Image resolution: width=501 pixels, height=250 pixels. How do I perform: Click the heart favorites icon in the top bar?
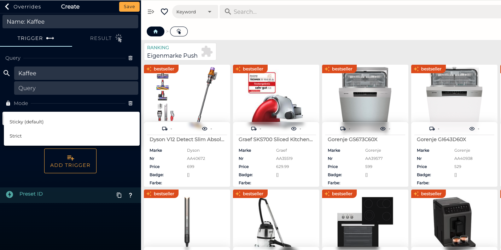tap(164, 12)
